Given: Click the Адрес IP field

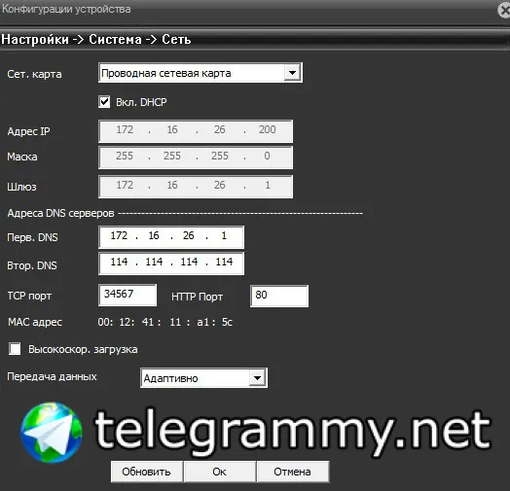Looking at the screenshot, I should [x=196, y=131].
